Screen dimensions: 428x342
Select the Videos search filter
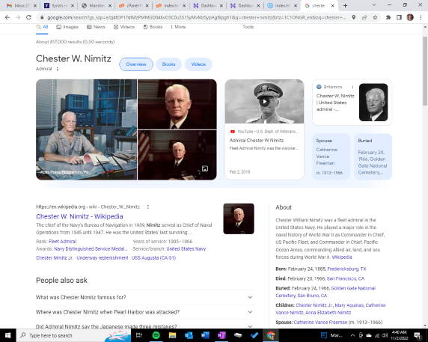click(x=124, y=27)
